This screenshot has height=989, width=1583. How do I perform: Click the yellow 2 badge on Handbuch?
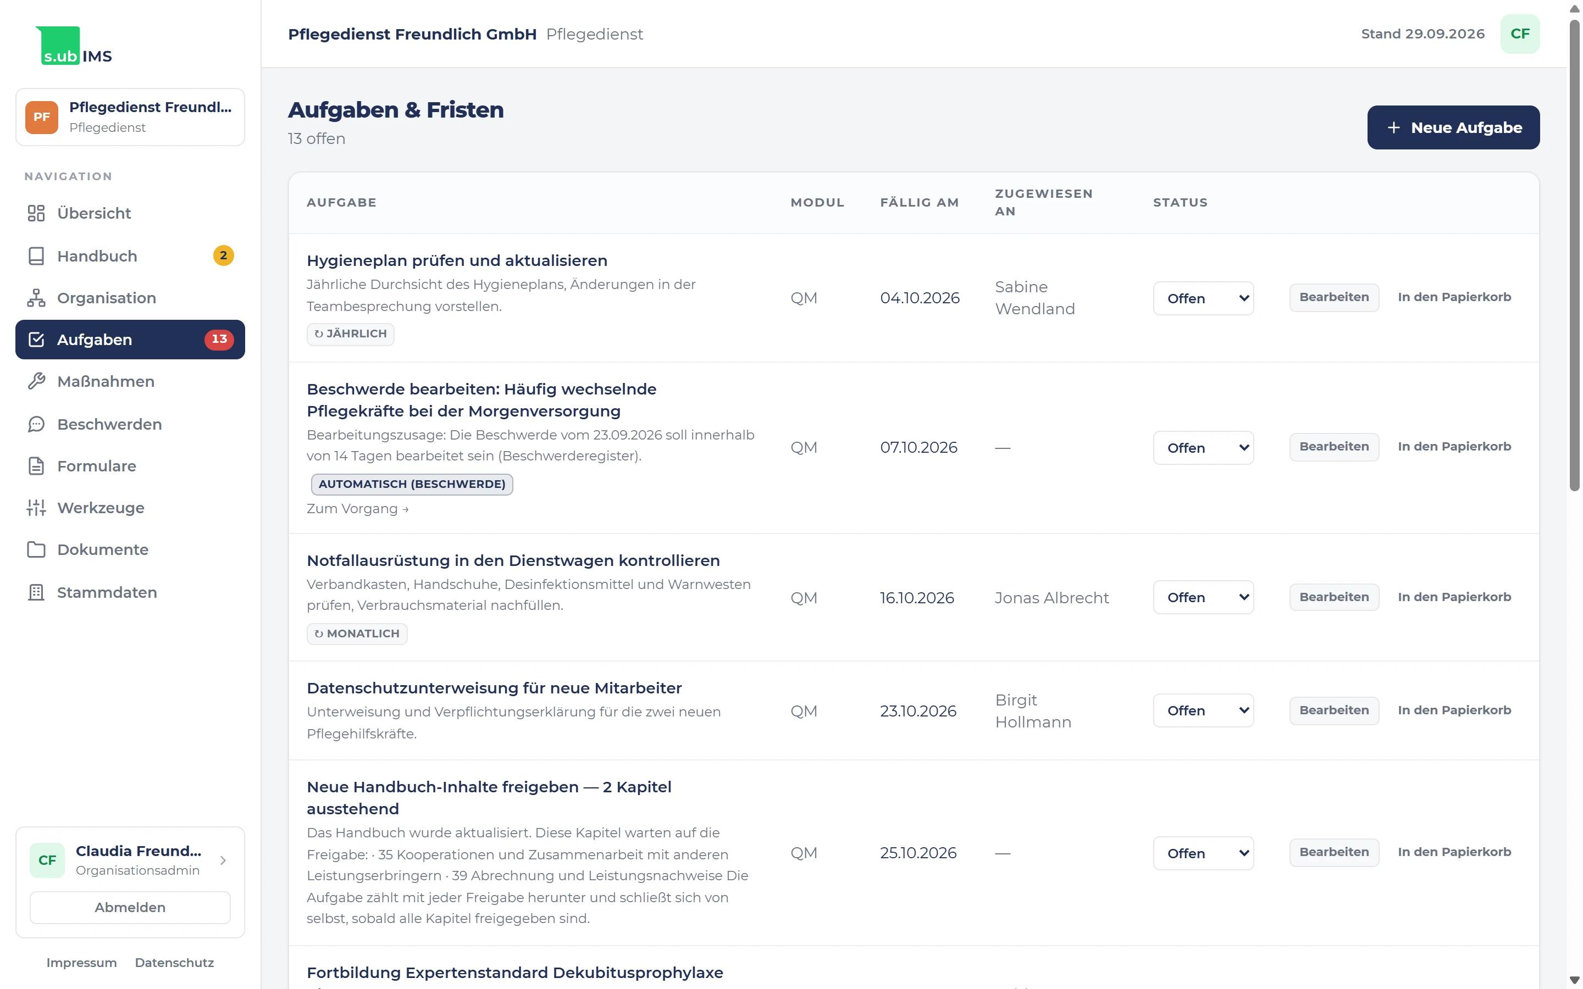pos(224,255)
